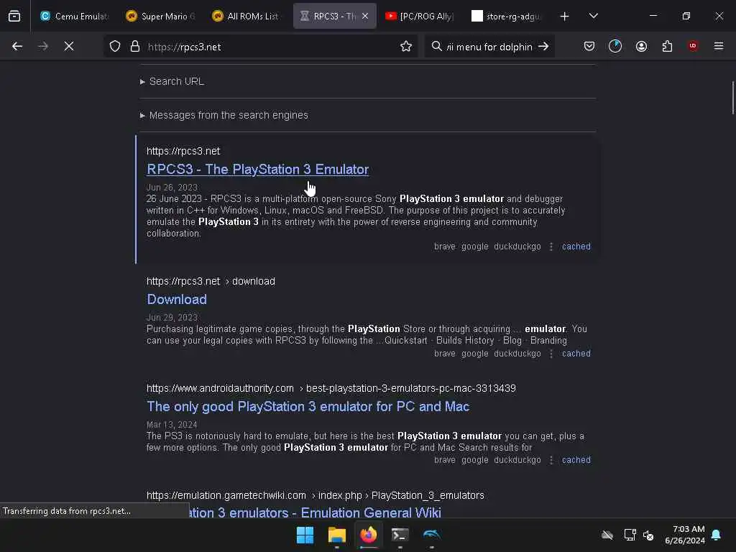This screenshot has width=736, height=552.
Task: Open tracking protection shield icon
Action: point(115,46)
